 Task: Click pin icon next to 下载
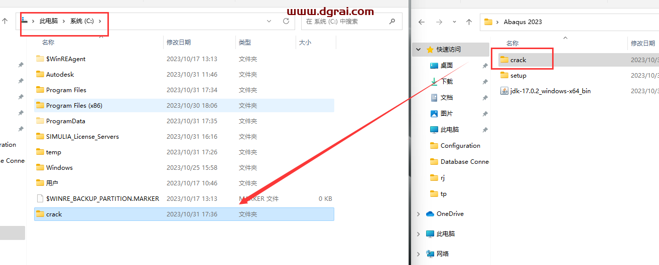click(x=485, y=82)
